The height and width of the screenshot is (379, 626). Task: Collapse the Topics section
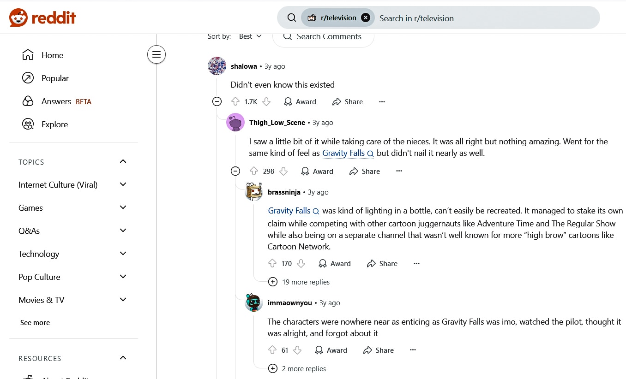click(x=123, y=162)
